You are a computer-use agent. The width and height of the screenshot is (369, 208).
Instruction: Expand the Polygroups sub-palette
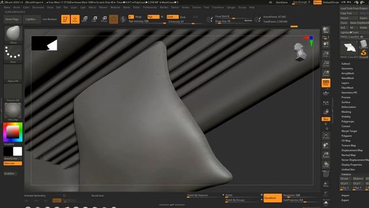point(347,121)
